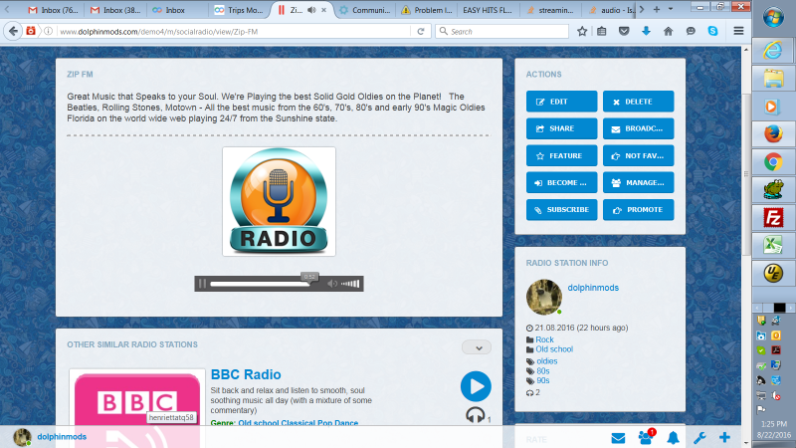Toggle Not Favorite thumbs-up button
This screenshot has height=448, width=796.
click(x=638, y=155)
